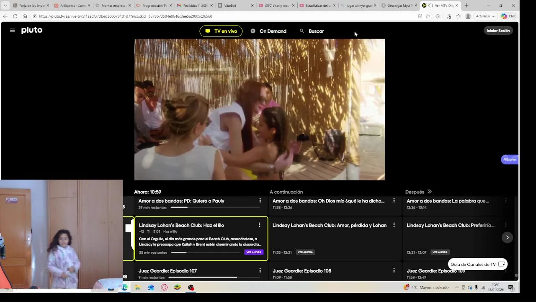Open options for Amor a dos bandas: Oh Dios mío
Viewport: 536px width, 302px height.
click(x=394, y=200)
